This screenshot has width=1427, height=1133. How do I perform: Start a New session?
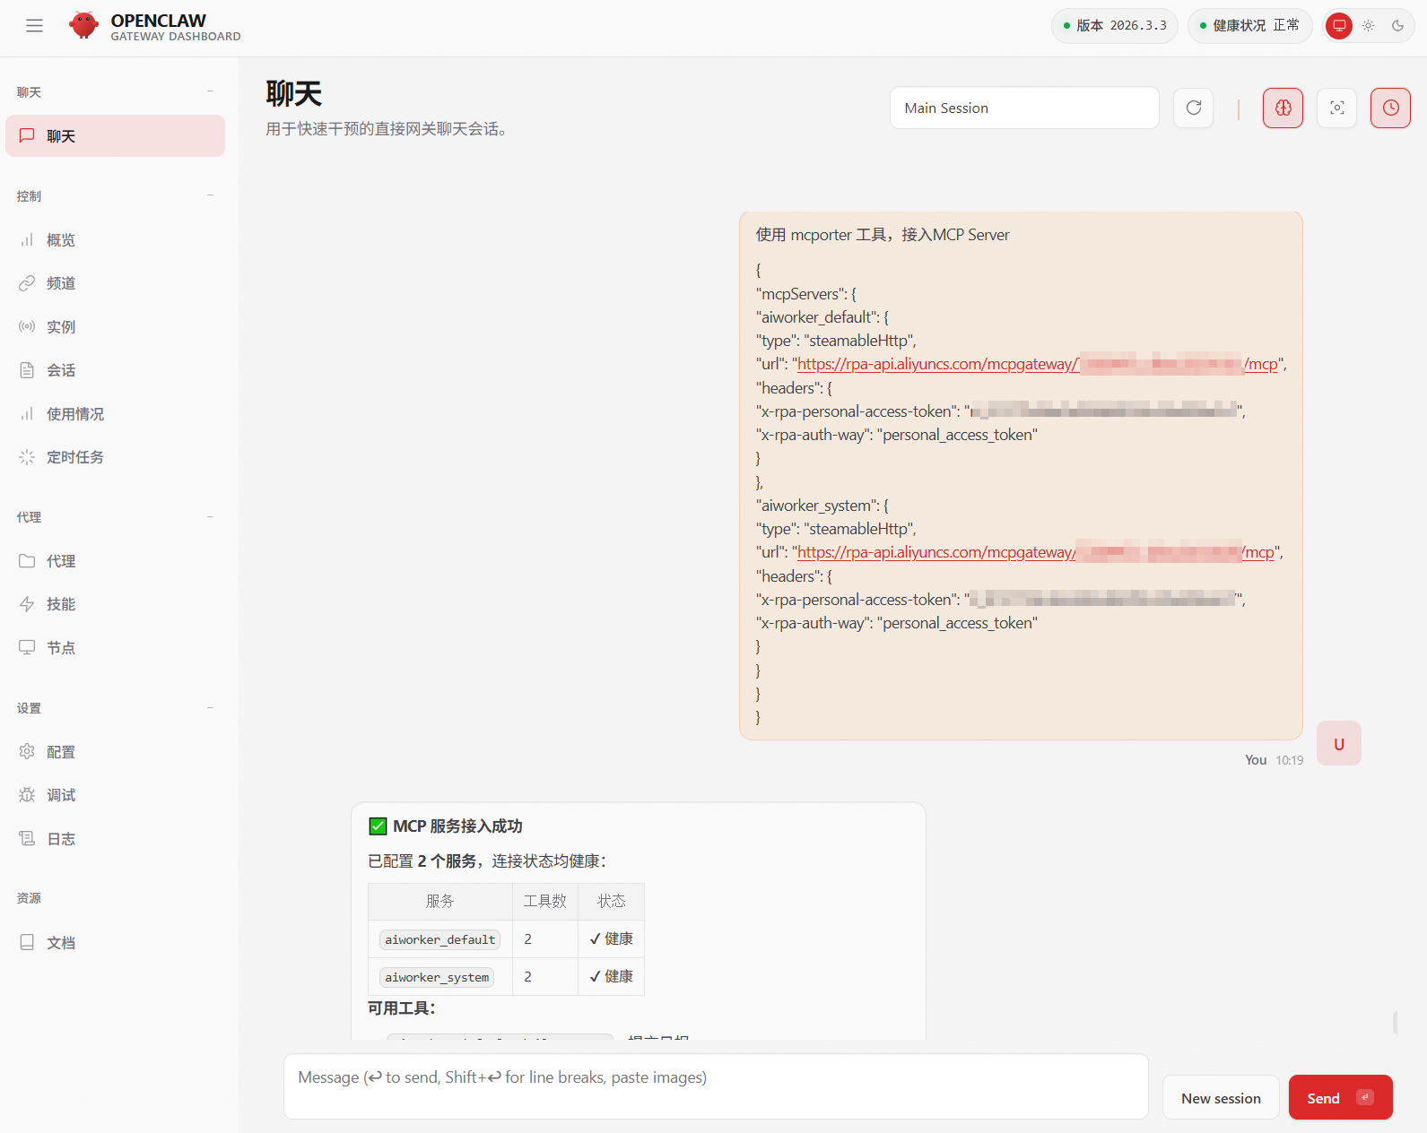point(1221,1098)
